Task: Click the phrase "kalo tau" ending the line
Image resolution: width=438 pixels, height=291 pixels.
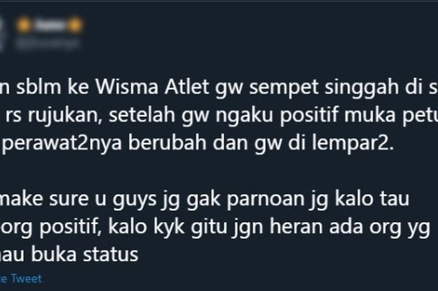Action: pos(372,199)
